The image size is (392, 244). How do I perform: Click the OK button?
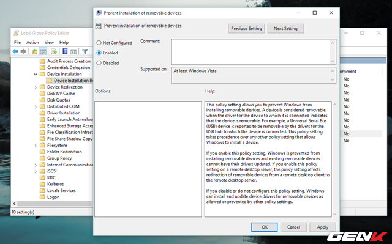tap(265, 227)
